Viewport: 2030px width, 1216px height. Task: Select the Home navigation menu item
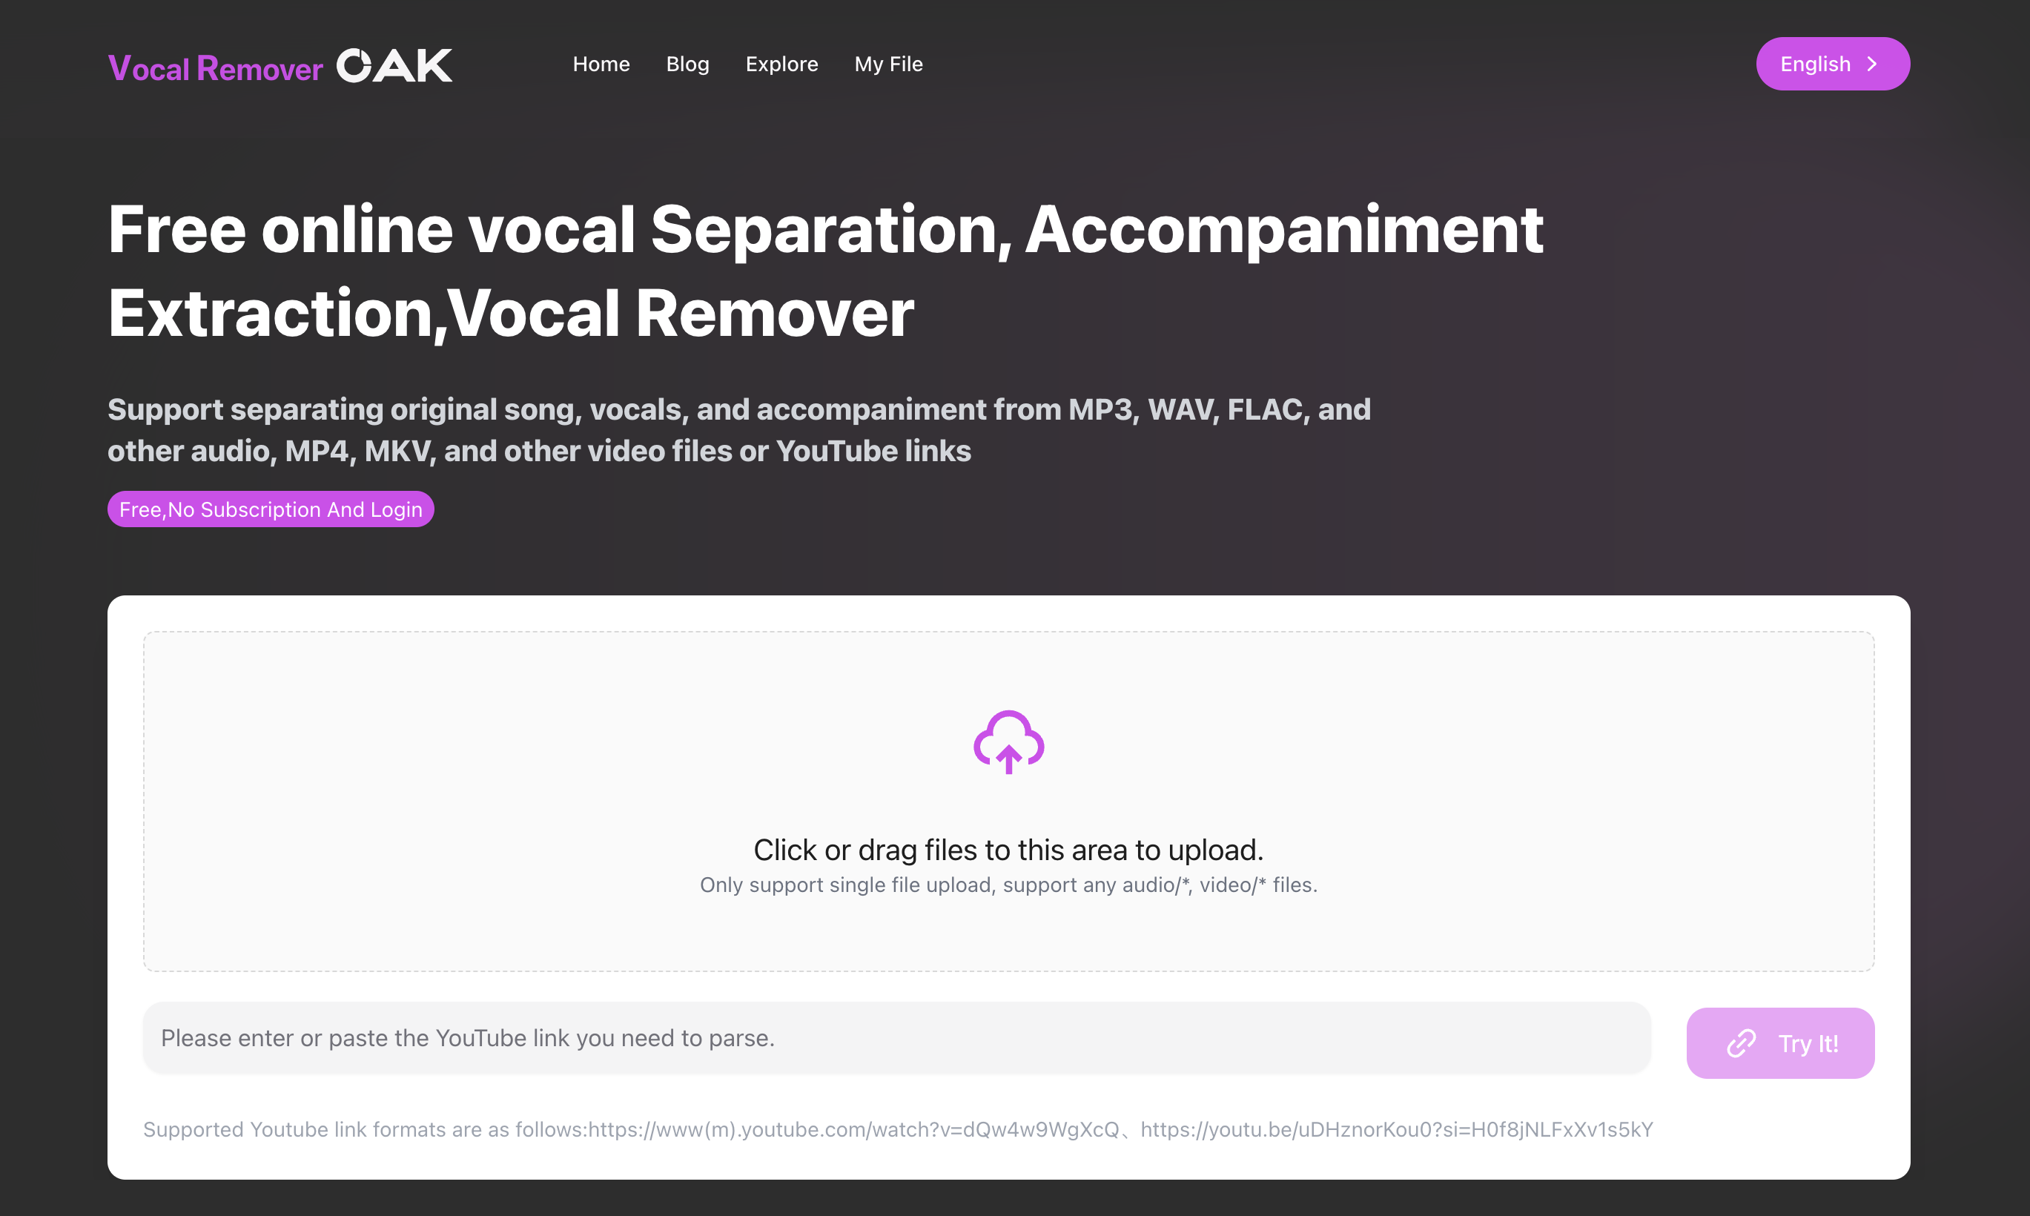point(601,62)
